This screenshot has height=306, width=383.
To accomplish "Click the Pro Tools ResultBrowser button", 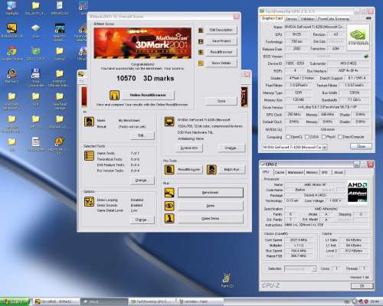I will 189,169.
